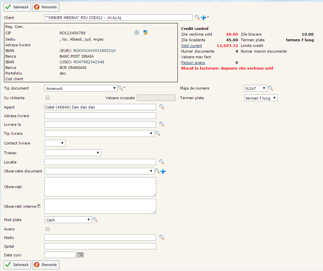
Task: Open search icon next to Agent field
Action: point(161,107)
